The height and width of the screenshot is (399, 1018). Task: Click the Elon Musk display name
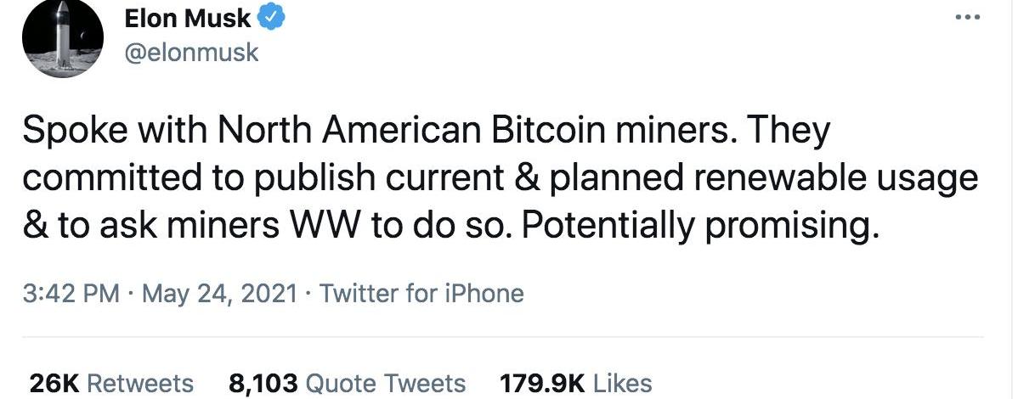[188, 18]
